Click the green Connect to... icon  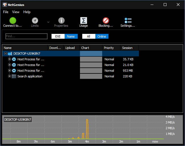[13, 20]
